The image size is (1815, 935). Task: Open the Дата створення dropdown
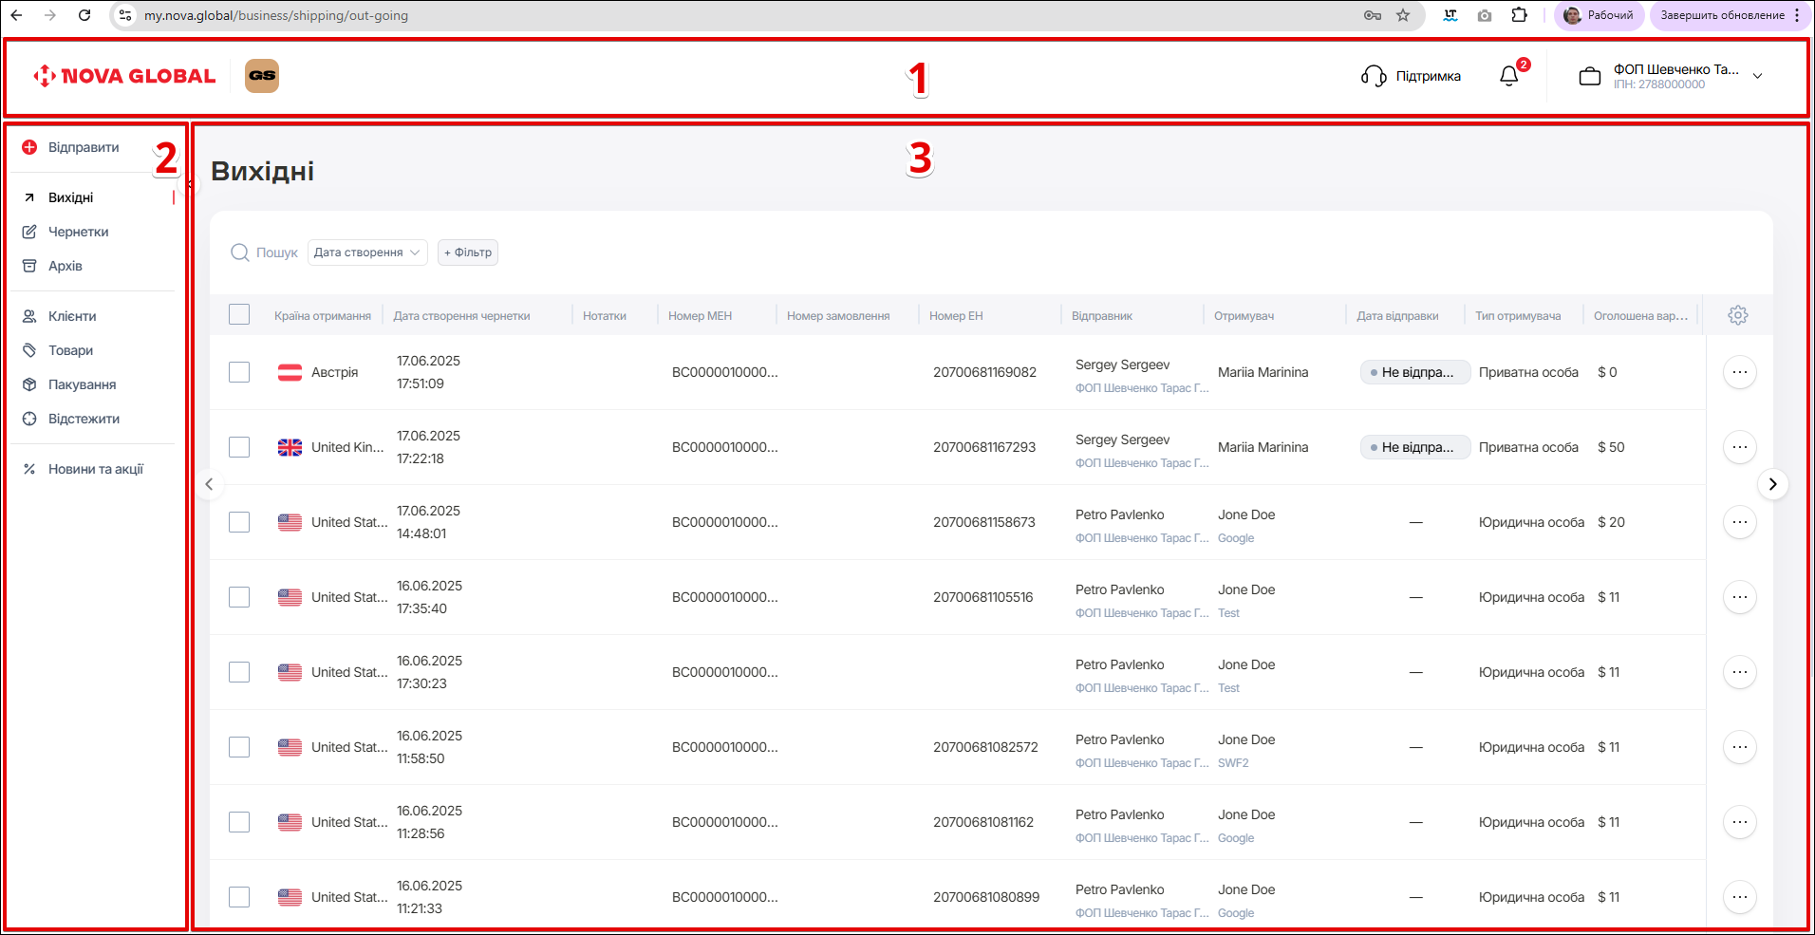(367, 252)
